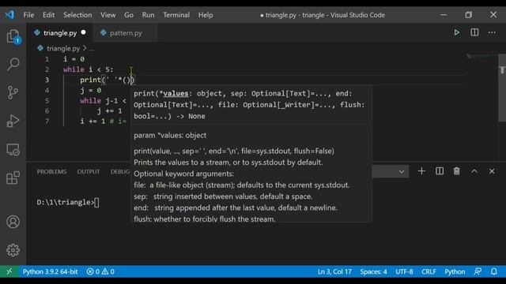This screenshot has width=506, height=284.
Task: Switch to the PROBLEMS panel tab
Action: click(x=51, y=172)
